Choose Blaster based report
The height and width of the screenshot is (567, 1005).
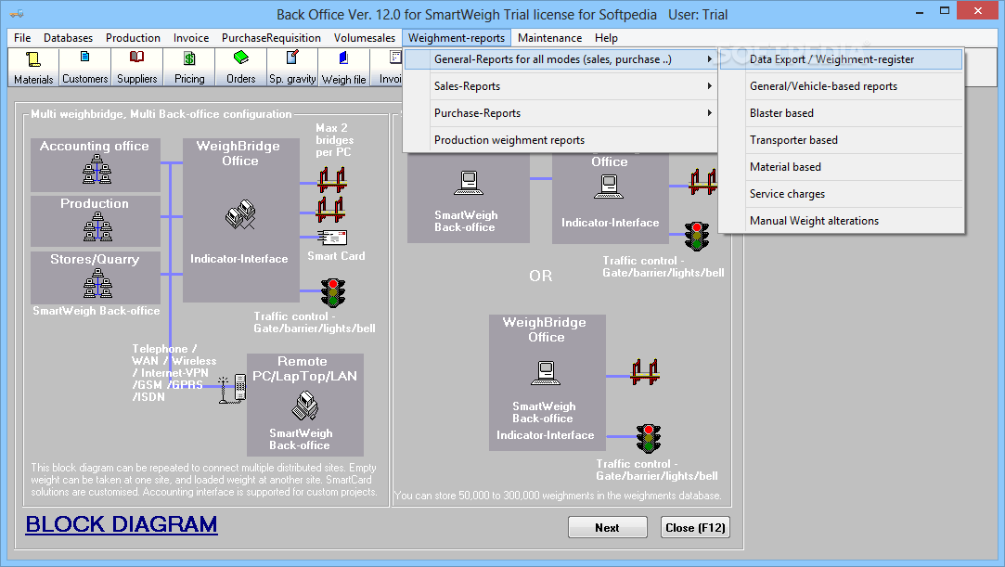point(841,113)
